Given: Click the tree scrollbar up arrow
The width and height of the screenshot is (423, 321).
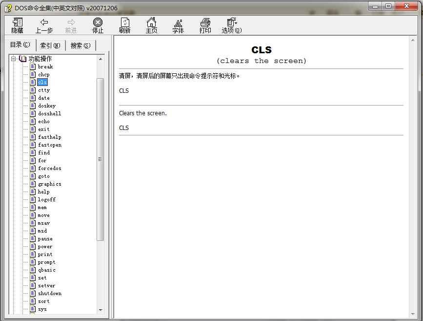Looking at the screenshot, I should pyautogui.click(x=101, y=59).
